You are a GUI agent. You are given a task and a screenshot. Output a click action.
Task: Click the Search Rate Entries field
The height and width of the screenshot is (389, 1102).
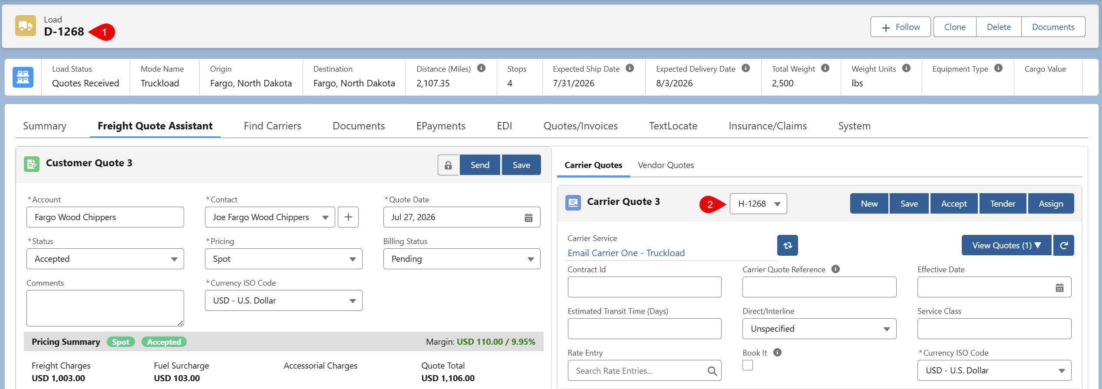click(644, 371)
